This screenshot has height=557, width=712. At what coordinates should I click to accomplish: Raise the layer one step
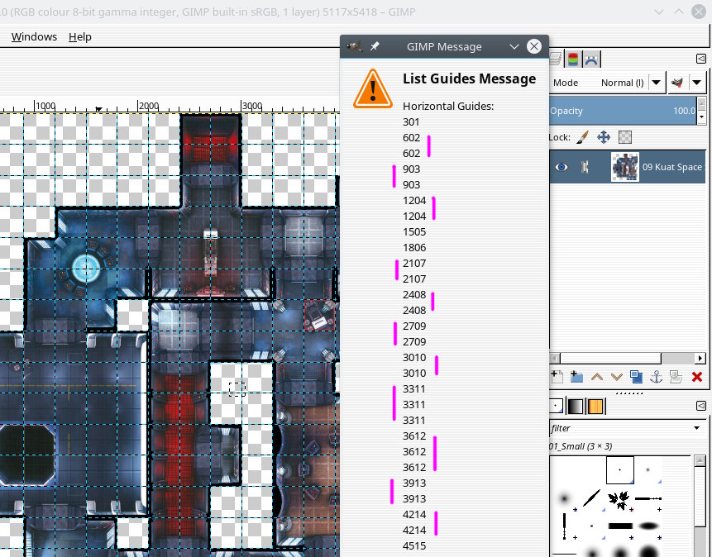(x=597, y=377)
